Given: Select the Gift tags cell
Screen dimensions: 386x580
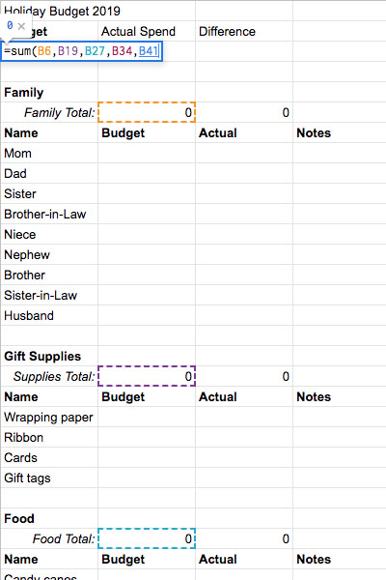Looking at the screenshot, I should [49, 478].
